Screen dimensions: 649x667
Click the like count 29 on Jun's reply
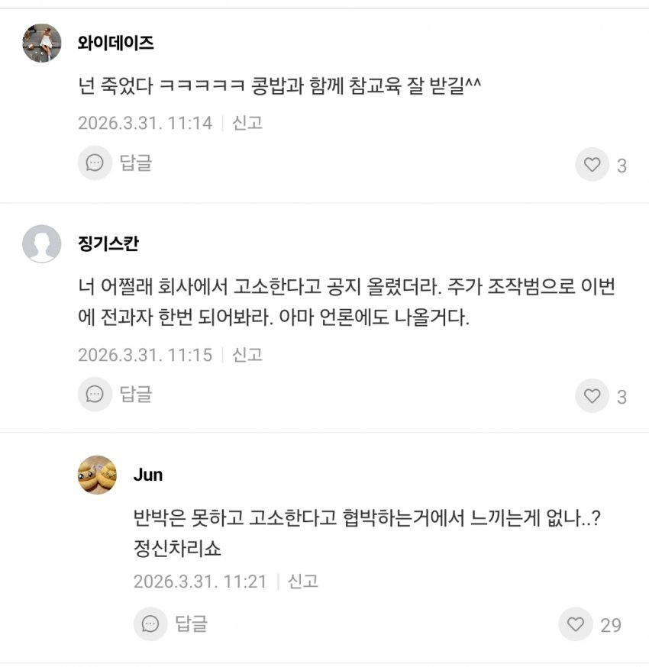tap(611, 626)
